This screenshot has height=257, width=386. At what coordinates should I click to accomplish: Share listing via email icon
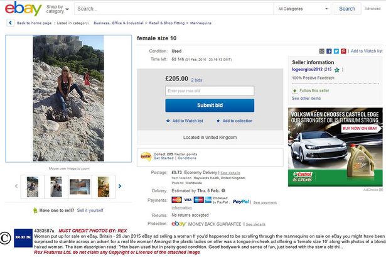(x=322, y=51)
